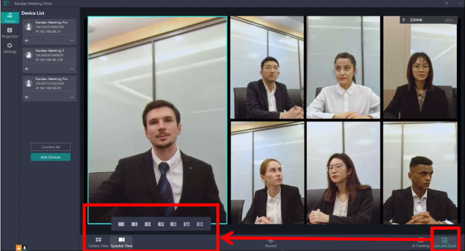Mute speaker of device 192.168.96.85

point(26,97)
